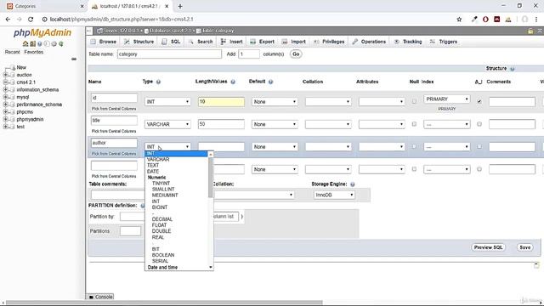
Task: Uncheck auto-increment for id column
Action: click(479, 102)
